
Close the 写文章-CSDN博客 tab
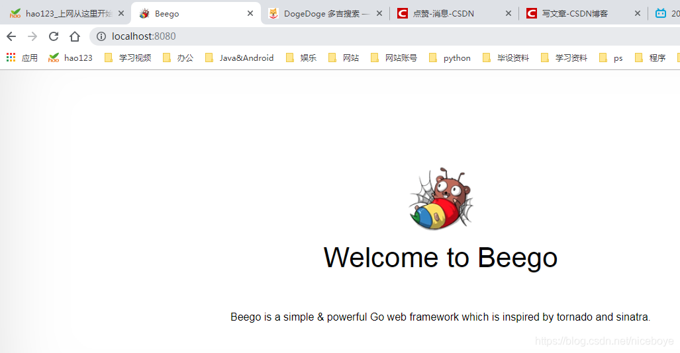(x=638, y=13)
